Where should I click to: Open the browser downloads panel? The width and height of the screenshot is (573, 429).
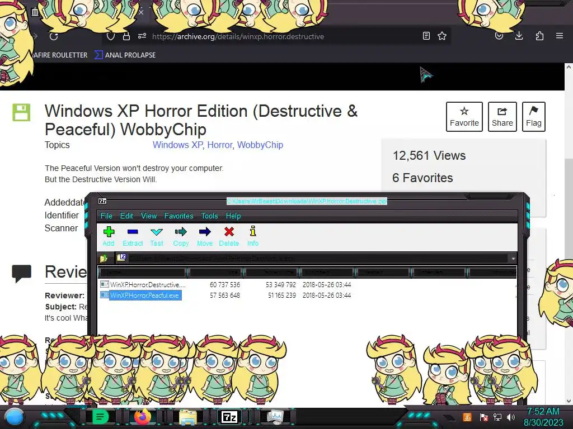click(x=519, y=36)
